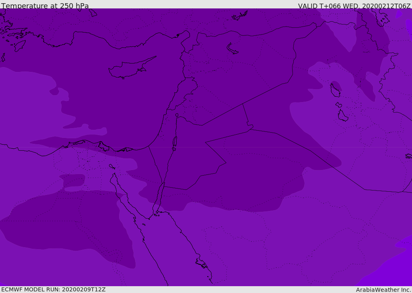Click the "Temperature at 250 hPa" title text
The width and height of the screenshot is (412, 293).
coord(45,6)
